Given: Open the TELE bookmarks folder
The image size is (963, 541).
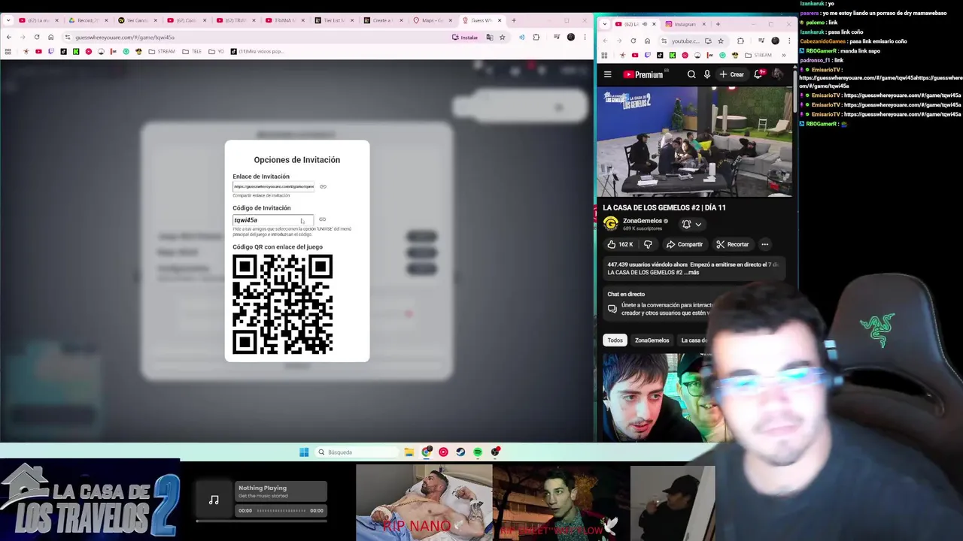Looking at the screenshot, I should [193, 51].
